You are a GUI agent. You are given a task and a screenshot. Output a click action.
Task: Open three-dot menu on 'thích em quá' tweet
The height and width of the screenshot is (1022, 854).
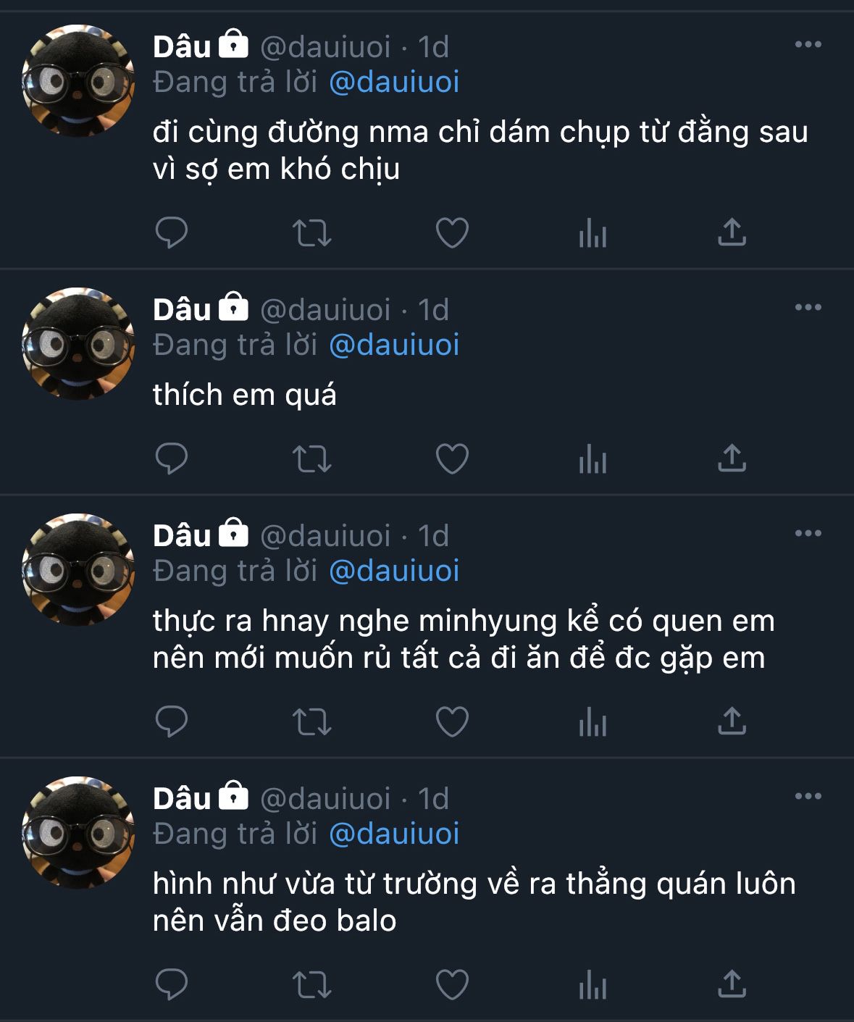tap(808, 307)
